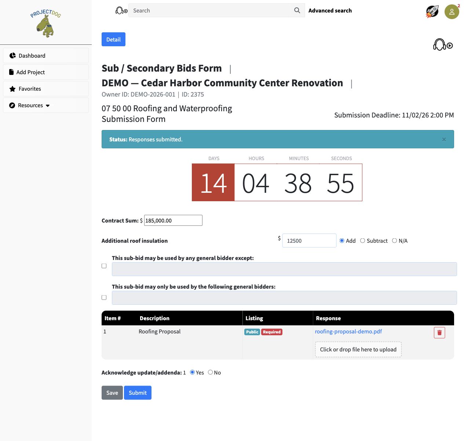Click the 'general bidder except' text field
464x441 pixels.
pyautogui.click(x=284, y=269)
